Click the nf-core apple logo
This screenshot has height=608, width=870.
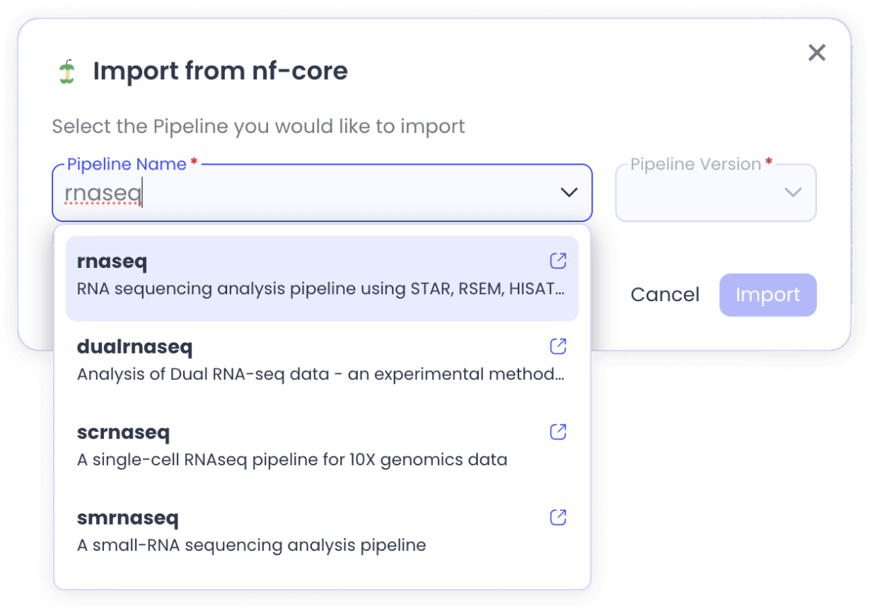pyautogui.click(x=66, y=71)
